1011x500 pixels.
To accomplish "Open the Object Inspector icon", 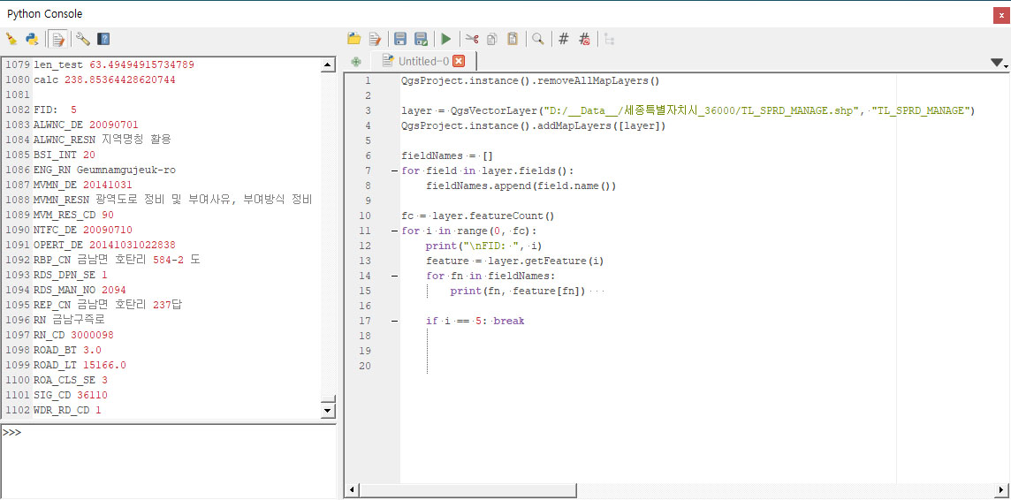I will pyautogui.click(x=609, y=39).
